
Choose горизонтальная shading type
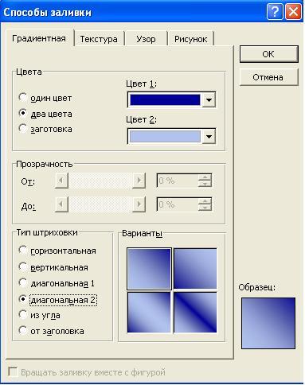[23, 250]
